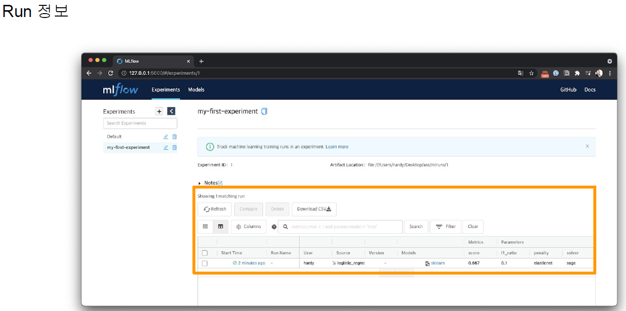The height and width of the screenshot is (311, 626).
Task: Select the MLflow browser tab
Action: (154, 61)
